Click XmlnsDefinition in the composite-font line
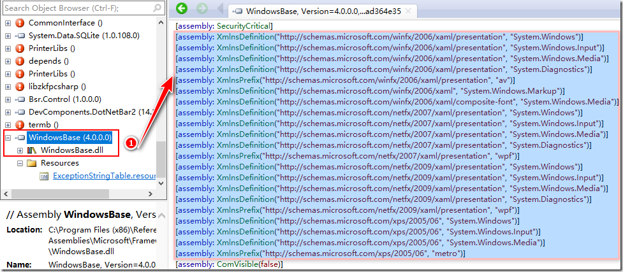Screen dimensions: 623x272 pyautogui.click(x=246, y=102)
